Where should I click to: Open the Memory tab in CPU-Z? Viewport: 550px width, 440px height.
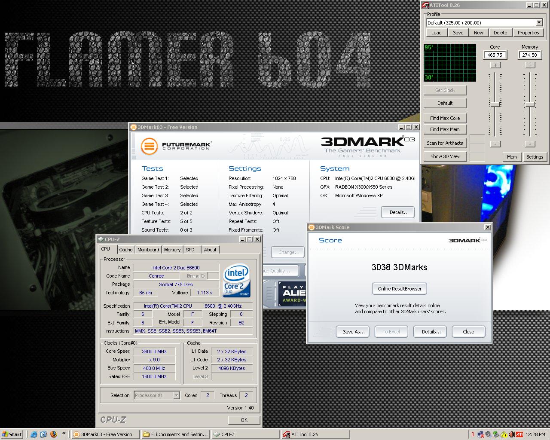(x=172, y=250)
